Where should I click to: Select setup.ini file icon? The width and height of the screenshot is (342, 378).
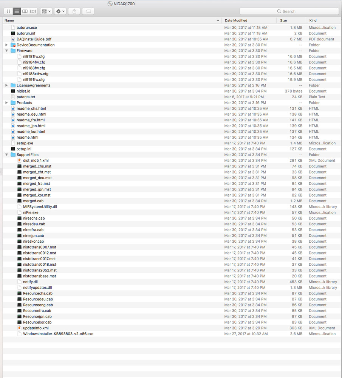[13, 149]
